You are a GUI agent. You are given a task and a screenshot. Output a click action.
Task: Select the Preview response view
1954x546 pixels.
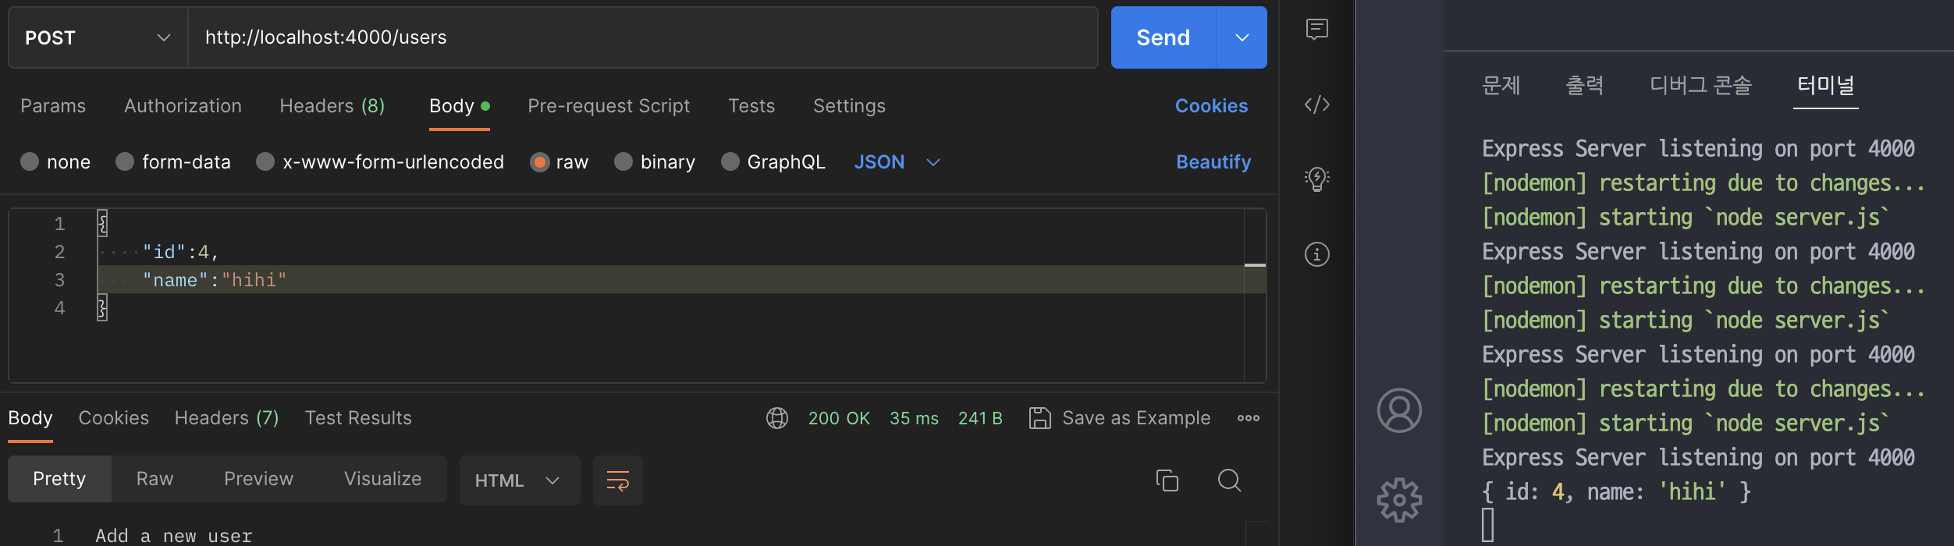pos(258,479)
